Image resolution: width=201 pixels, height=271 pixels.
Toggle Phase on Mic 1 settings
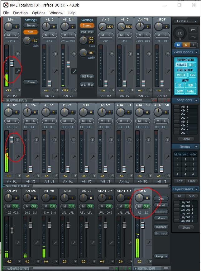[x=31, y=82]
